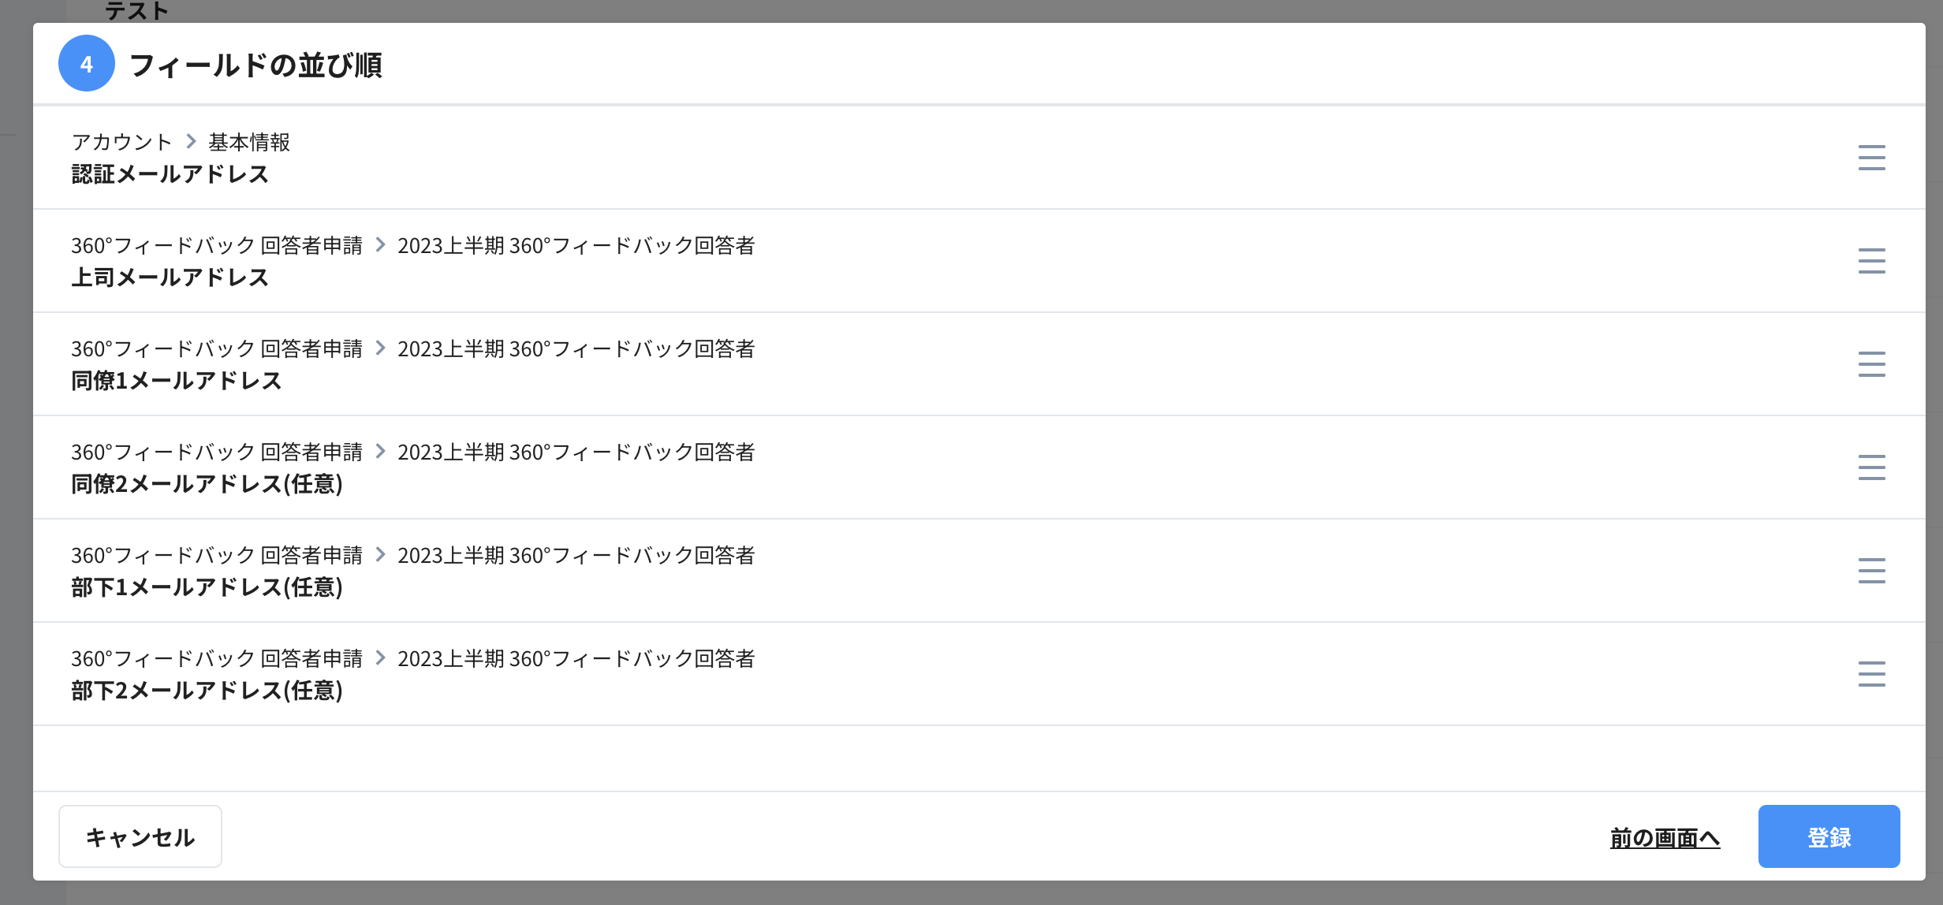Click the drag handle for 同僚2メールアドレス(任意) row

[1872, 467]
